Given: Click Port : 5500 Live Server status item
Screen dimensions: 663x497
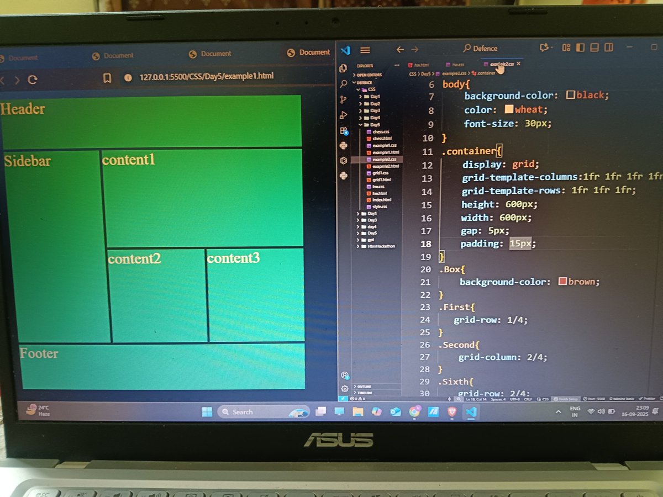Looking at the screenshot, I should tap(594, 398).
